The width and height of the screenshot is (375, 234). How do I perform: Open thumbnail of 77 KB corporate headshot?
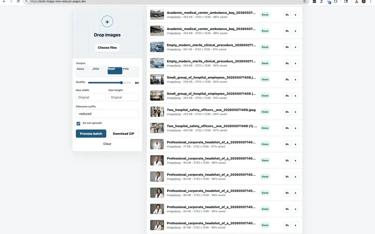point(157,144)
